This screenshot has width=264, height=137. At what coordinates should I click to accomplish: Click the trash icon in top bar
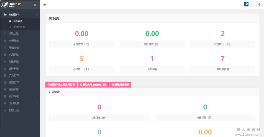click(x=259, y=4)
